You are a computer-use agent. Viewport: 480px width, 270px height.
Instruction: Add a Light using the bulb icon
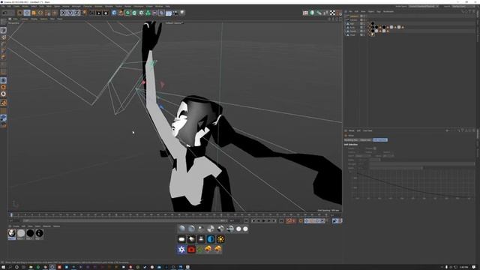182,13
